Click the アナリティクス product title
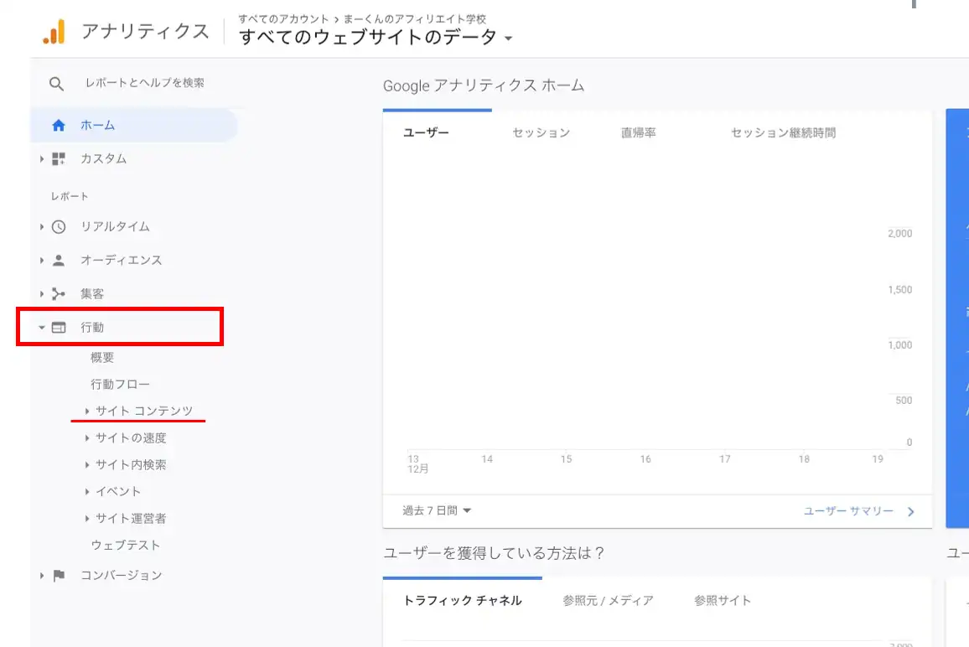969x647 pixels. 145,32
